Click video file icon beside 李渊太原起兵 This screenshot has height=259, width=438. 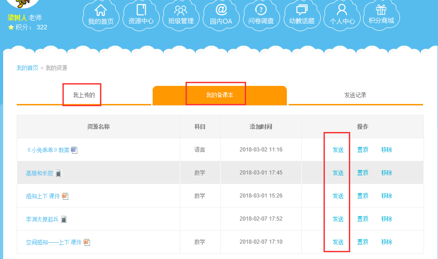pyautogui.click(x=64, y=219)
